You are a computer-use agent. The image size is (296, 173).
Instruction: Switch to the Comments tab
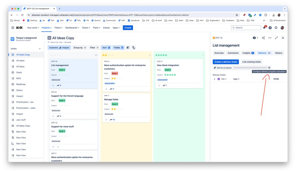pyautogui.click(x=233, y=53)
